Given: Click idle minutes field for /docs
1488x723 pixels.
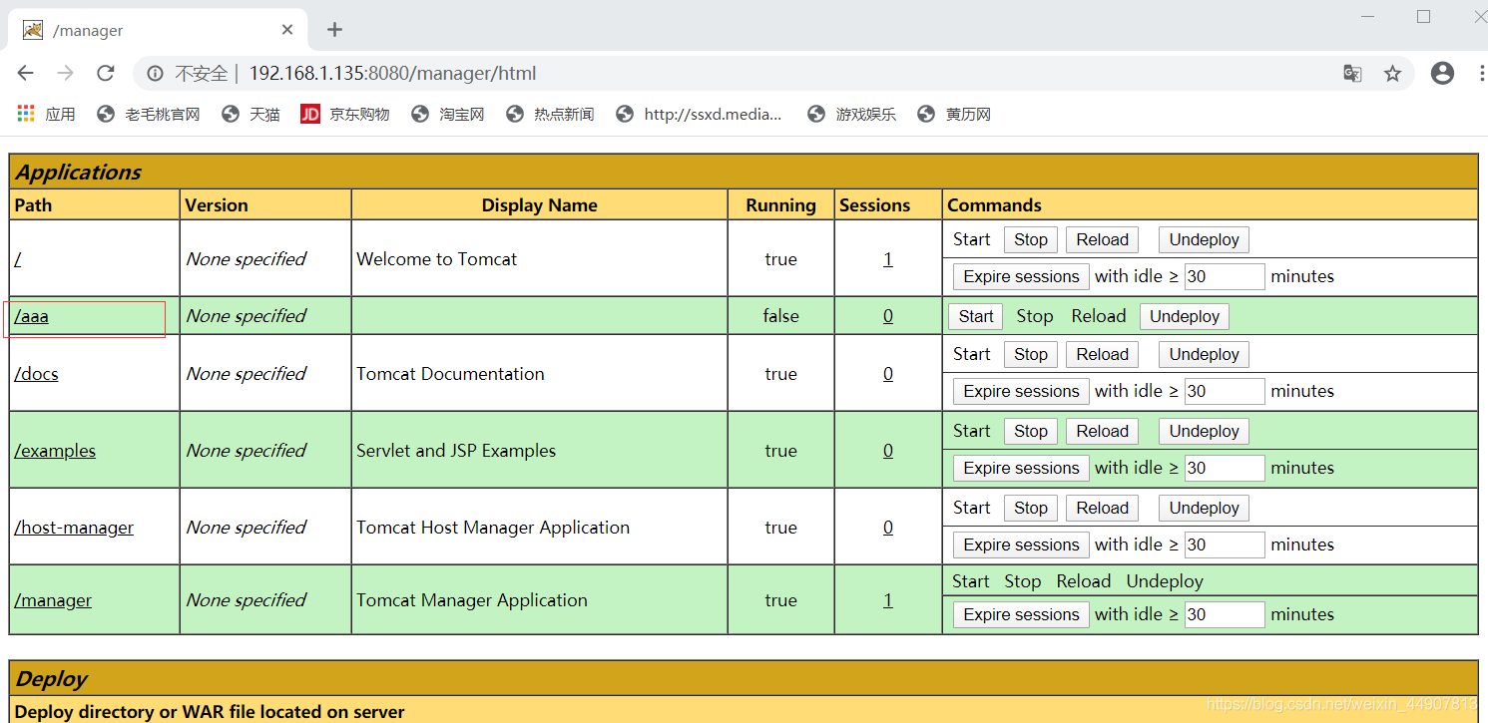Looking at the screenshot, I should pyautogui.click(x=1225, y=391).
